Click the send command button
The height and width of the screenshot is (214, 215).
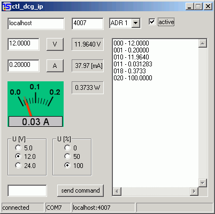(80, 190)
